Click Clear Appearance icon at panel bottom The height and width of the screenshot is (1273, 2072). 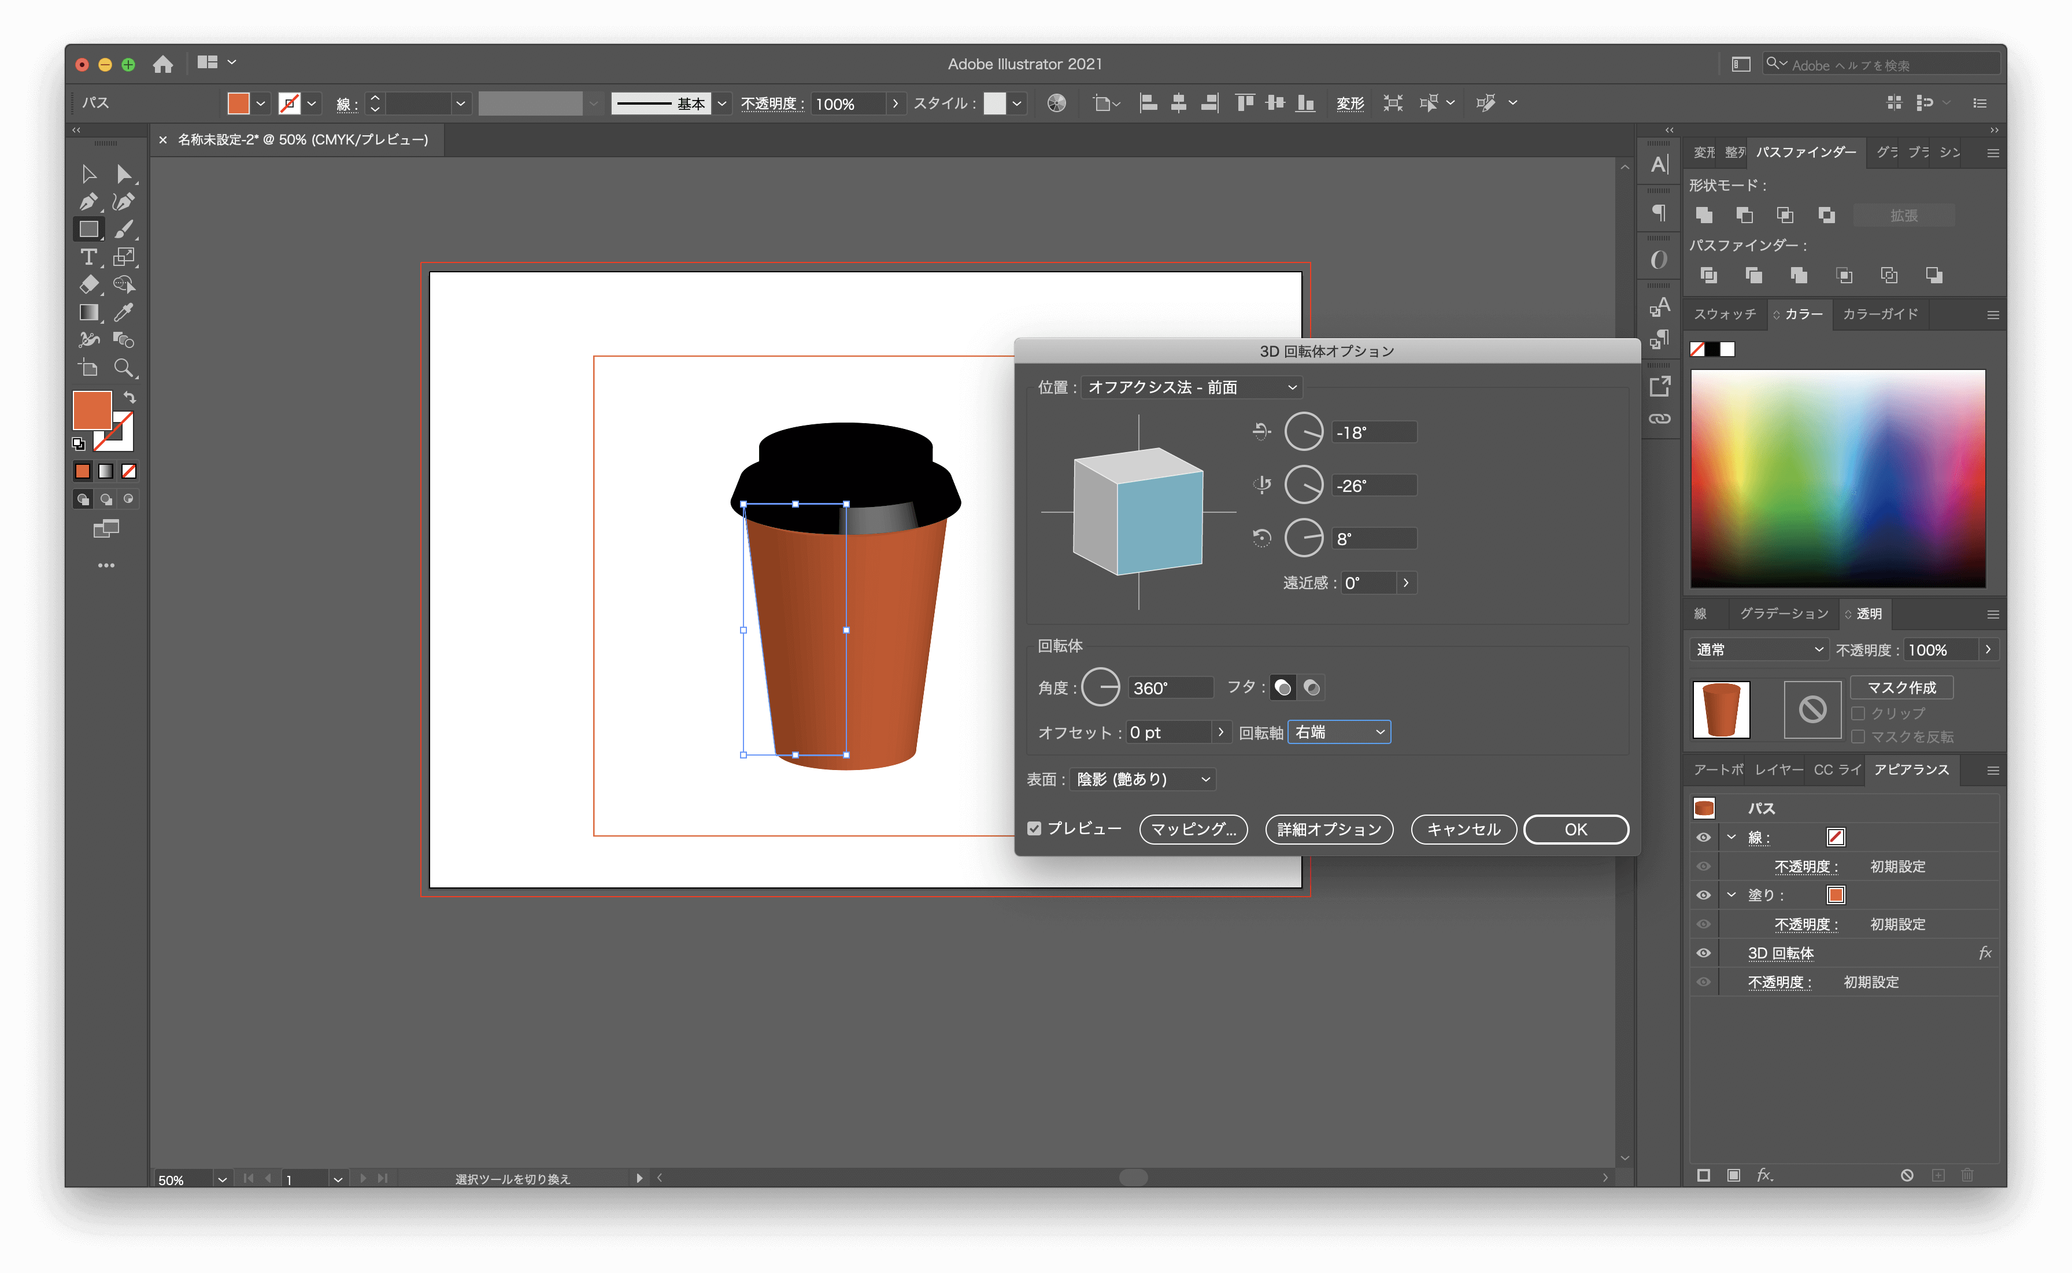(x=1907, y=1175)
